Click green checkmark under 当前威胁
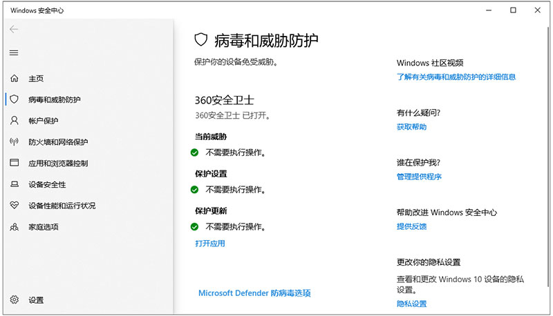Viewport: 553px width, 316px height. click(x=194, y=152)
